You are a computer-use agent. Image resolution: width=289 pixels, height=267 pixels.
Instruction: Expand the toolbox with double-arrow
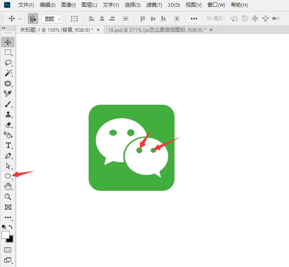[x=4, y=28]
